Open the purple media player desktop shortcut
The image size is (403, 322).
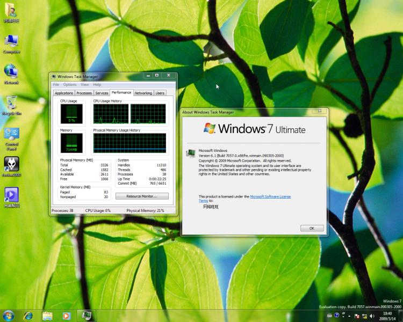[12, 197]
